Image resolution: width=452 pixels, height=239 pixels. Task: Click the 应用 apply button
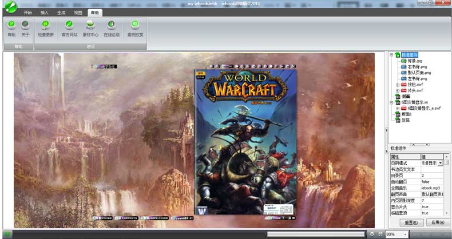click(437, 222)
